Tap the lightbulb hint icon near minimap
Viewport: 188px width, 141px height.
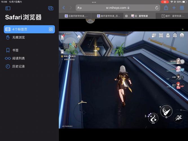click(x=79, y=37)
